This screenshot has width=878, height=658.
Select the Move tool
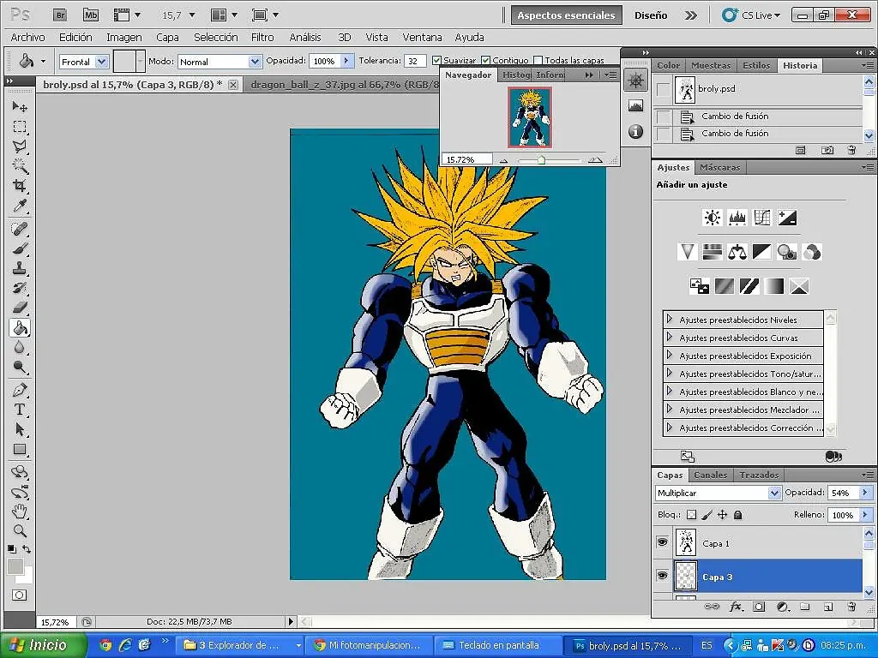pyautogui.click(x=20, y=106)
